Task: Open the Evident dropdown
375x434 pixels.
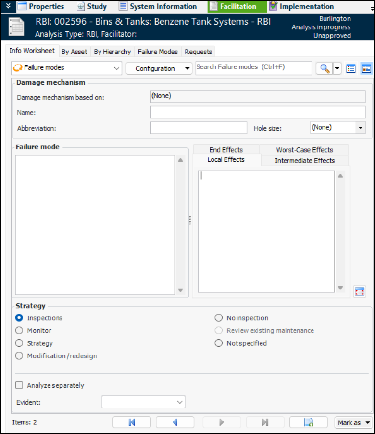Action: point(180,402)
